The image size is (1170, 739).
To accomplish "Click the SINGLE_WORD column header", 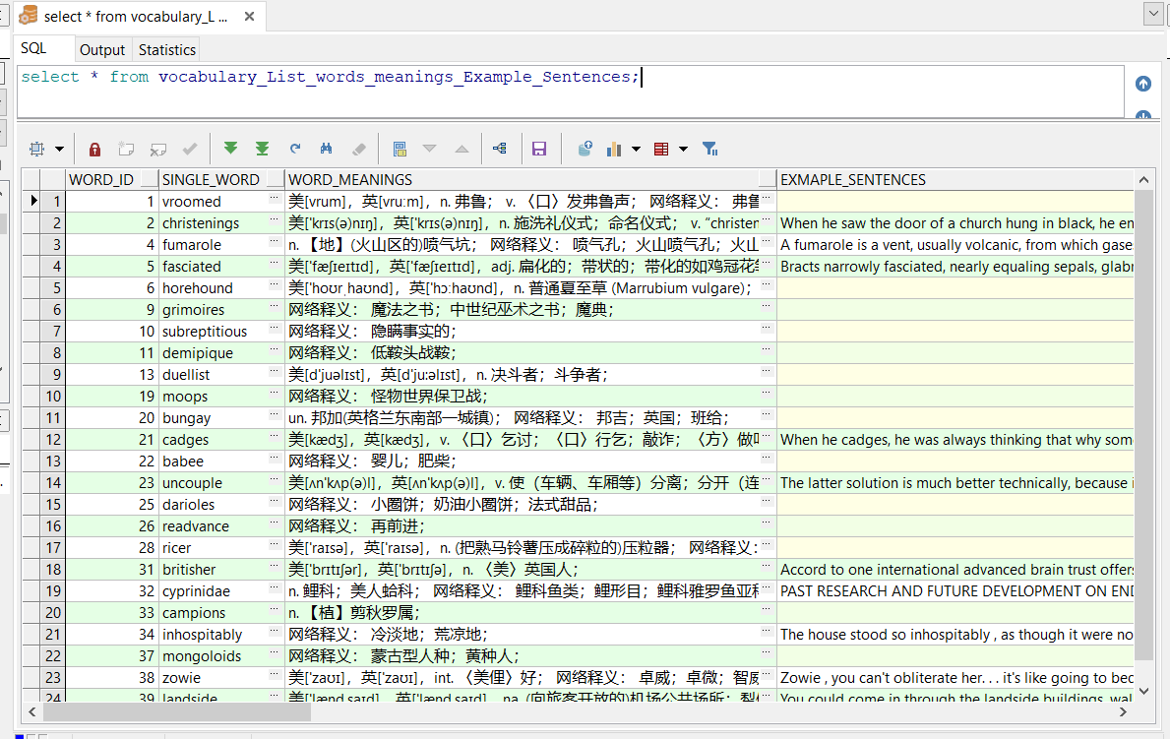I will pyautogui.click(x=210, y=180).
